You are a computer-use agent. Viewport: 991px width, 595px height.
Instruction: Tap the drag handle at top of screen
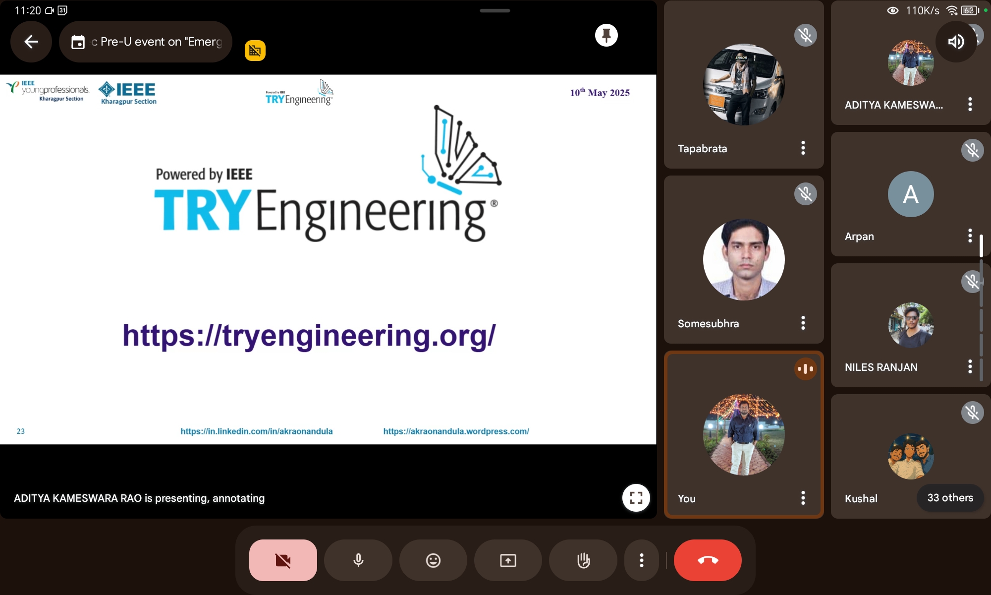(495, 10)
